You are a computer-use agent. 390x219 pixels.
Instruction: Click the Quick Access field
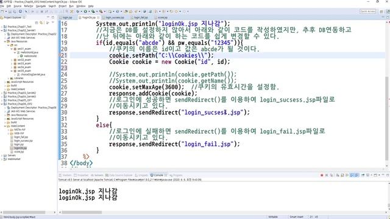point(367,12)
